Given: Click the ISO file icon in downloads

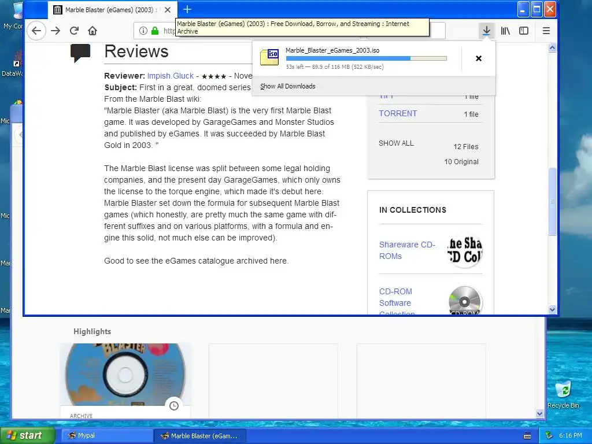Looking at the screenshot, I should (269, 57).
